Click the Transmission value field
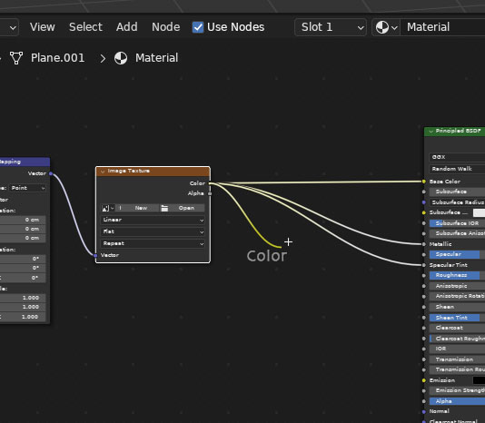The width and height of the screenshot is (485, 423). [457, 359]
